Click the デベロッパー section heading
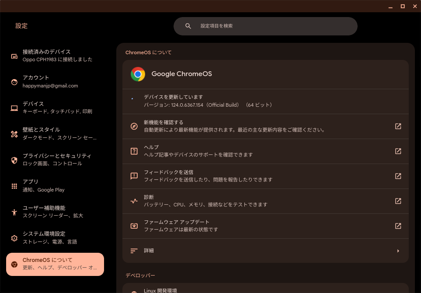Image resolution: width=421 pixels, height=293 pixels. point(140,275)
